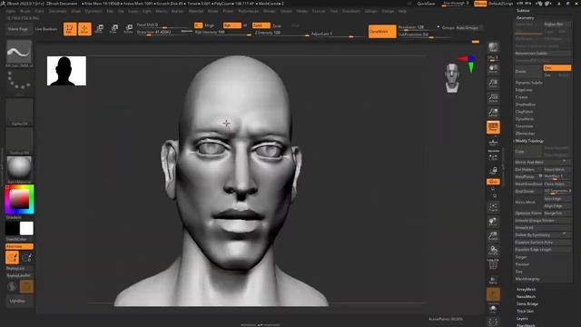Click the ReplayLastRel button
This screenshot has width=581, height=327.
coord(18,275)
